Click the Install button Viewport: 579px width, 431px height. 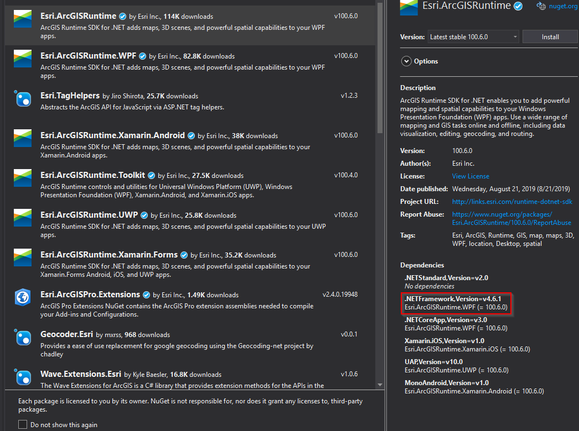[x=550, y=37]
